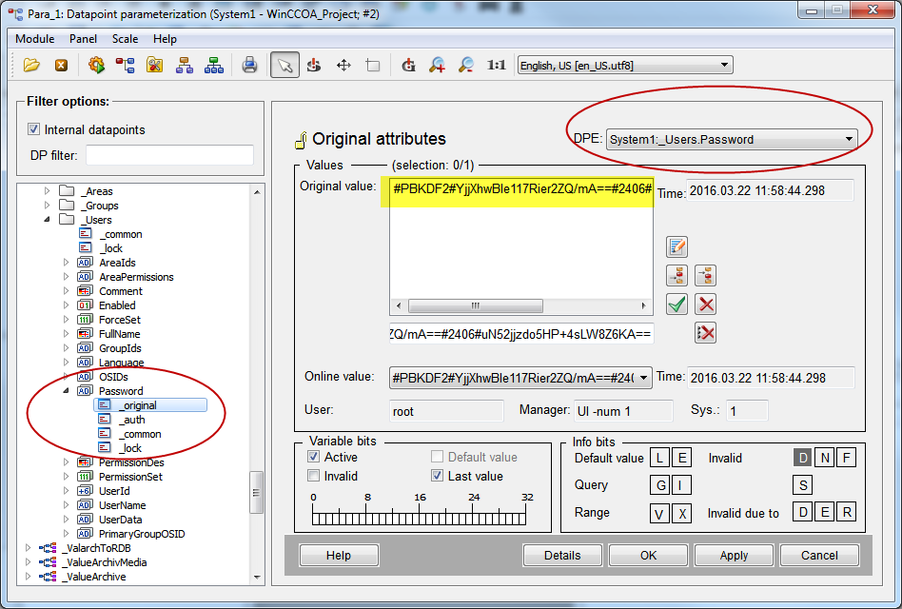Screen dimensions: 902x609
Task: Uncheck the Last value checkbox
Action: click(x=438, y=476)
